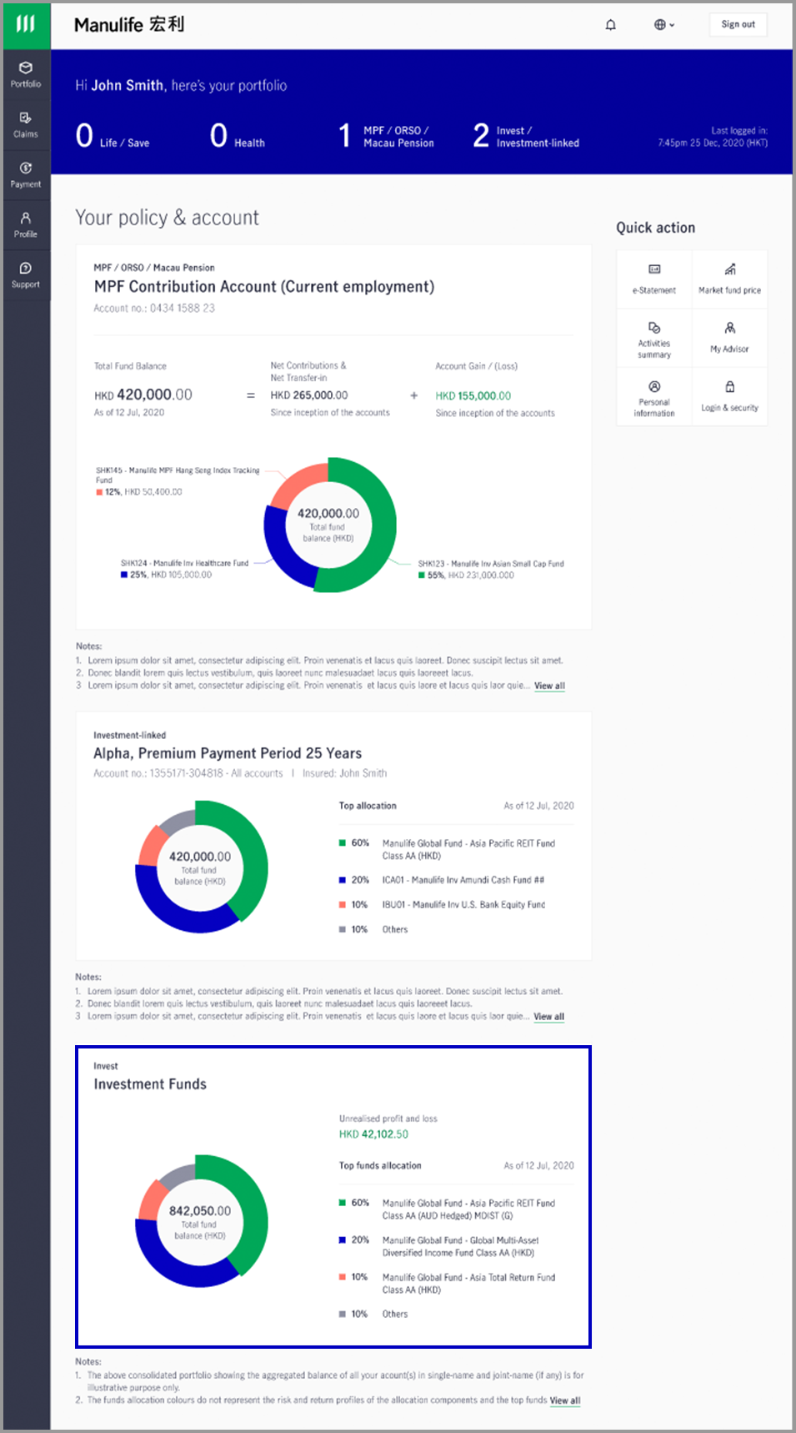
Task: Click blue 20% swatch for Amundi Cash Fund
Action: click(342, 880)
